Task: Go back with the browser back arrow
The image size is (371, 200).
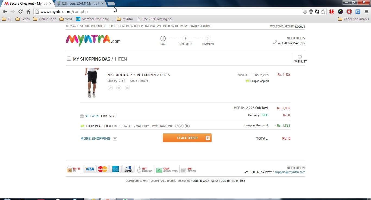Action: pos(5,11)
